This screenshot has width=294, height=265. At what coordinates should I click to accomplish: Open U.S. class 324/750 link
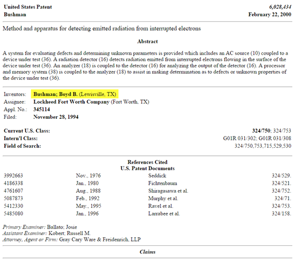(x=261, y=131)
